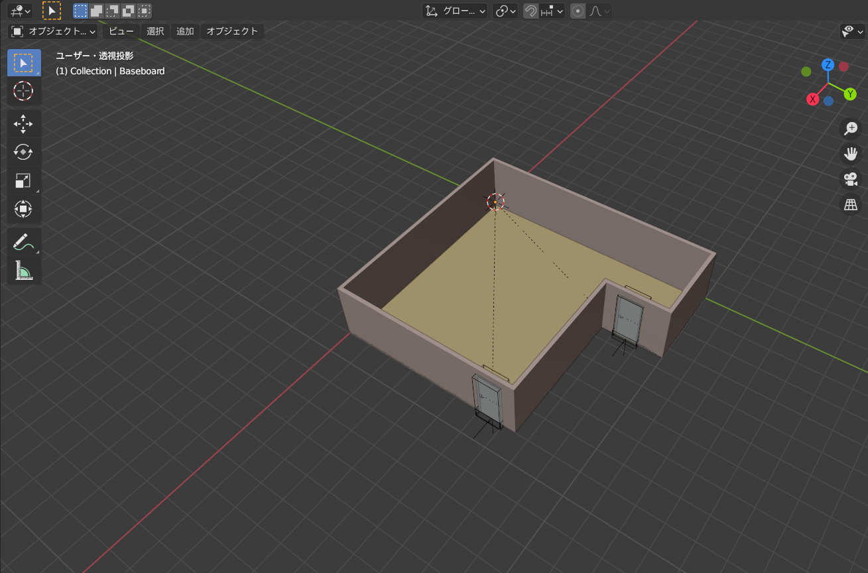Open the editor type dropdown
Screen dimensions: 868x573
point(20,11)
